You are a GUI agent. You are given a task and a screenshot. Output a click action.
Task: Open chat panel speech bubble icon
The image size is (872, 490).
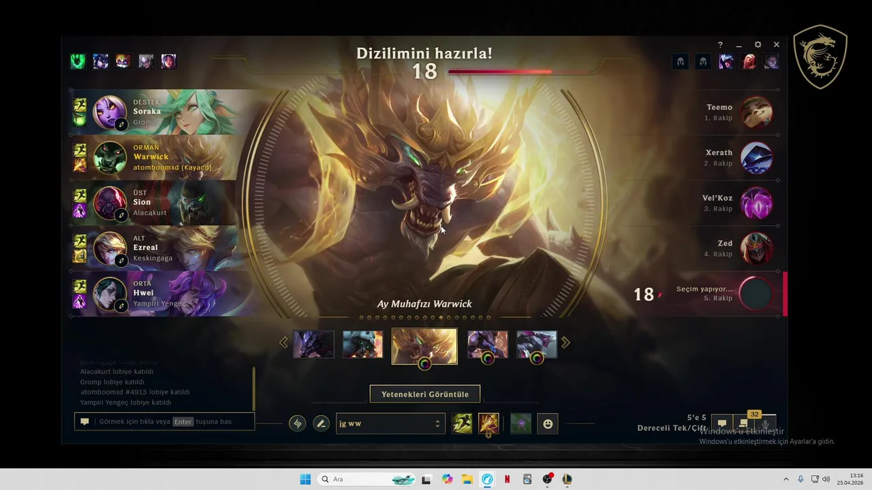722,423
